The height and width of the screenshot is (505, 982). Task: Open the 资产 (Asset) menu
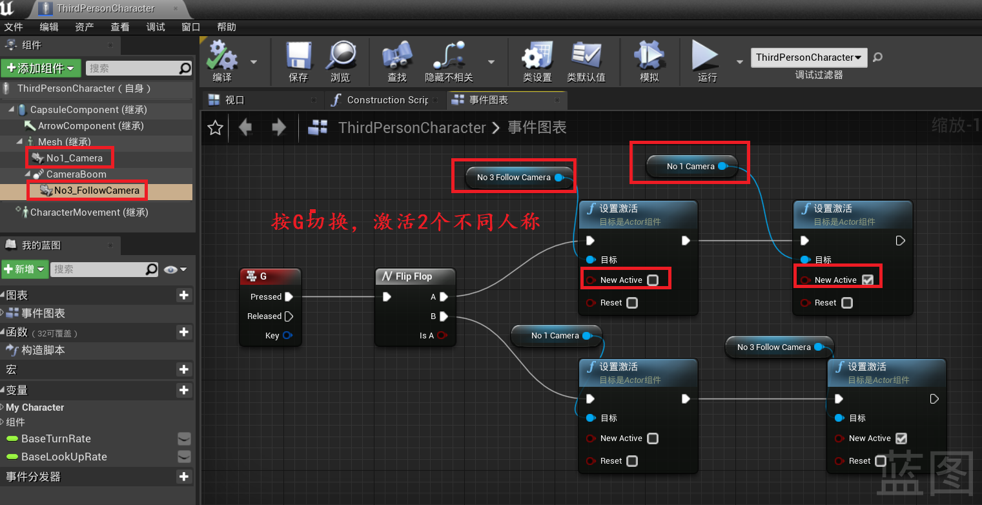pos(85,26)
